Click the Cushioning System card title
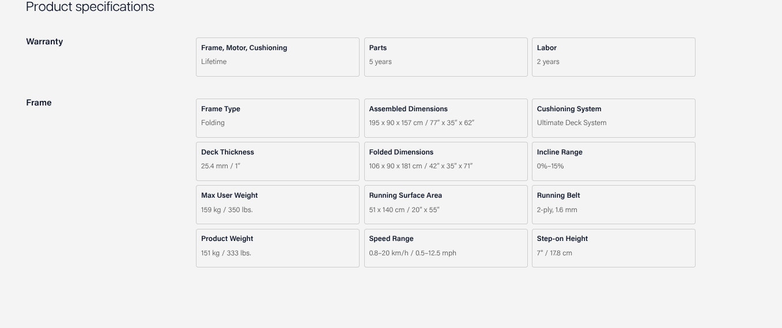782x328 pixels. tap(569, 109)
